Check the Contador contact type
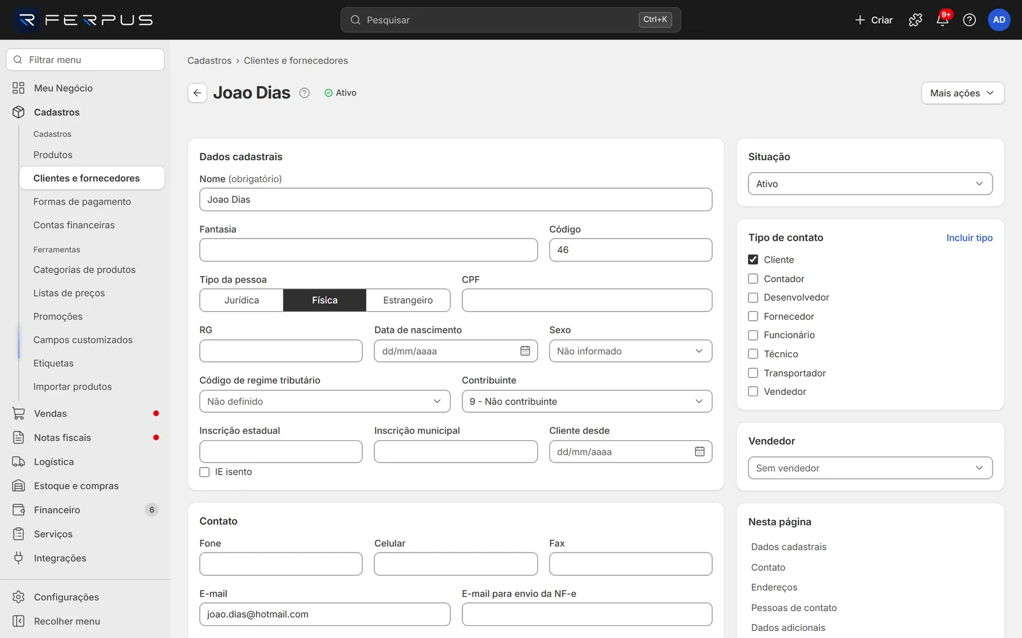The height and width of the screenshot is (638, 1022). click(x=753, y=279)
